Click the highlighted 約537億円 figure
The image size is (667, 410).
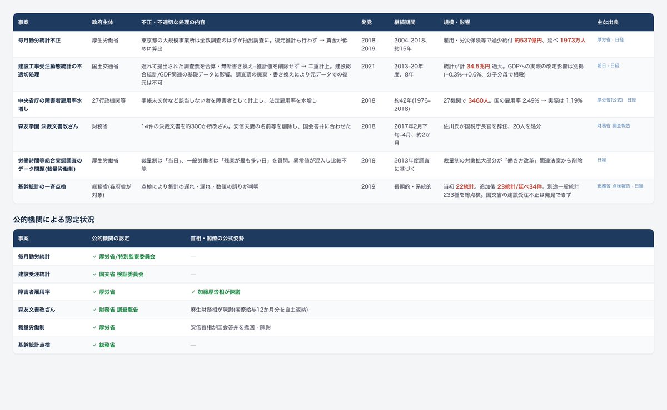529,40
